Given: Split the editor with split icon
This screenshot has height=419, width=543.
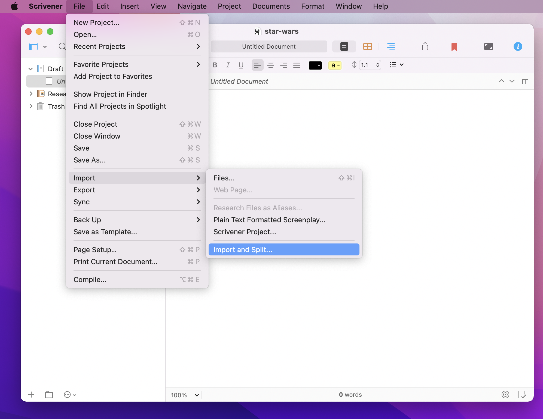Looking at the screenshot, I should coord(525,82).
